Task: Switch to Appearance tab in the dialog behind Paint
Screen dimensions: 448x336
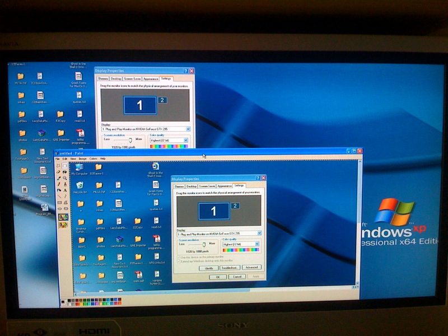Action: (151, 79)
